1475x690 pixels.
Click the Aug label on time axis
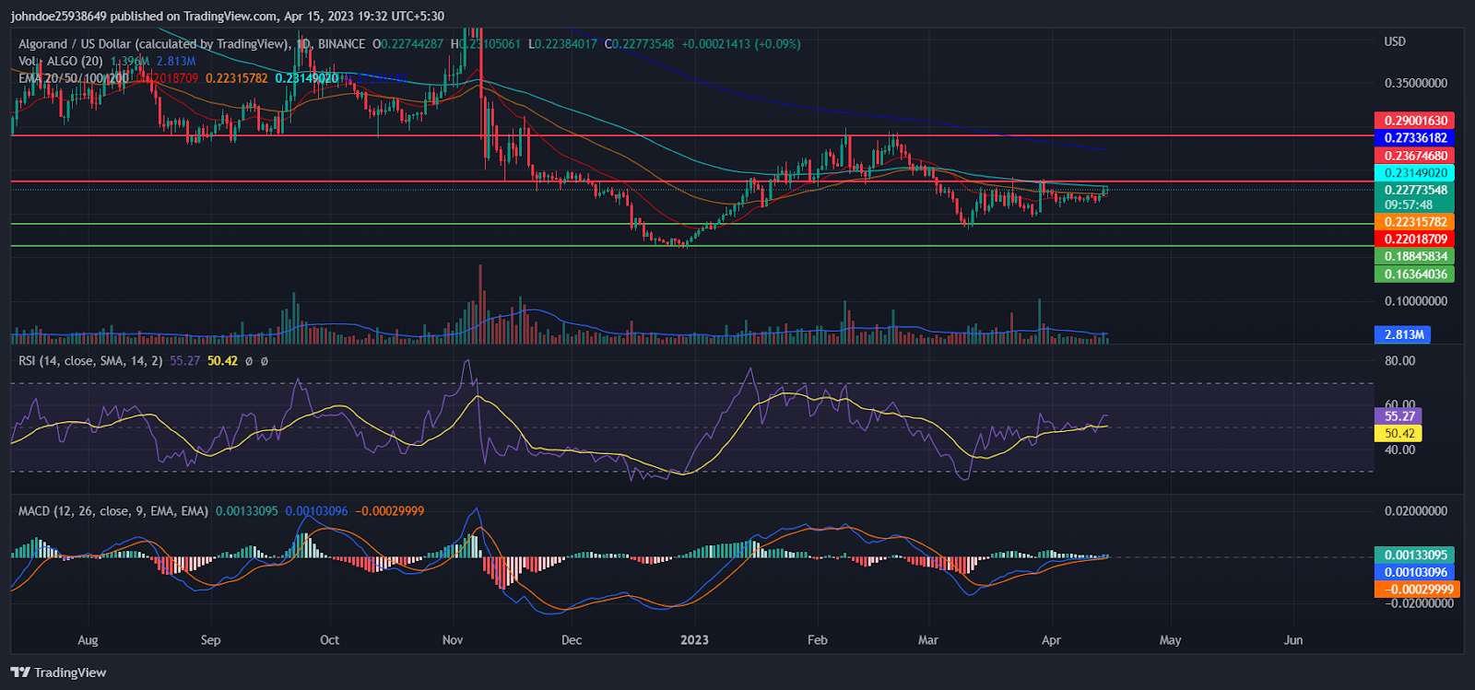coord(88,640)
